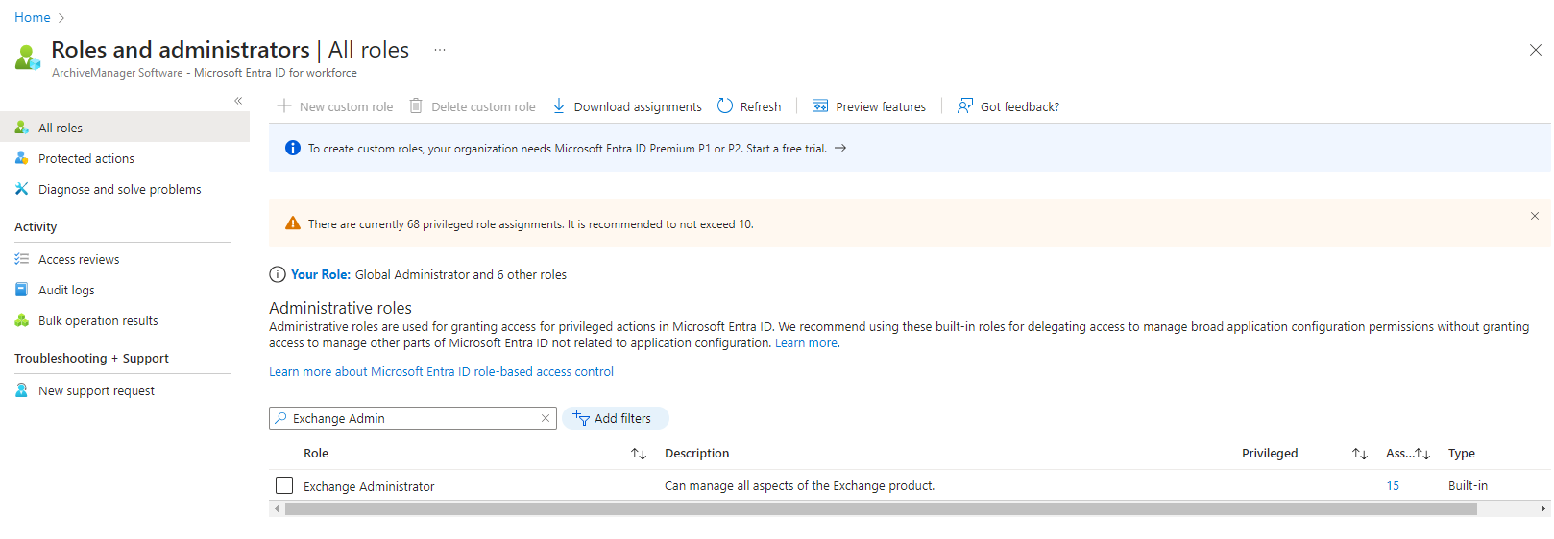
Task: Click the 15 assignments count link
Action: (x=1393, y=486)
